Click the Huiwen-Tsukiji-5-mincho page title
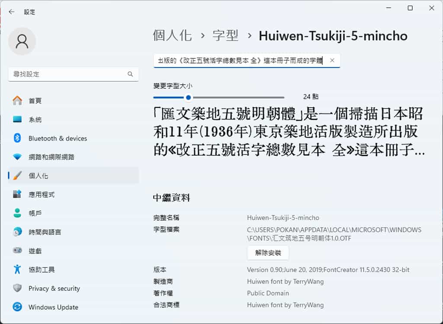This screenshot has width=443, height=324. pyautogui.click(x=333, y=36)
